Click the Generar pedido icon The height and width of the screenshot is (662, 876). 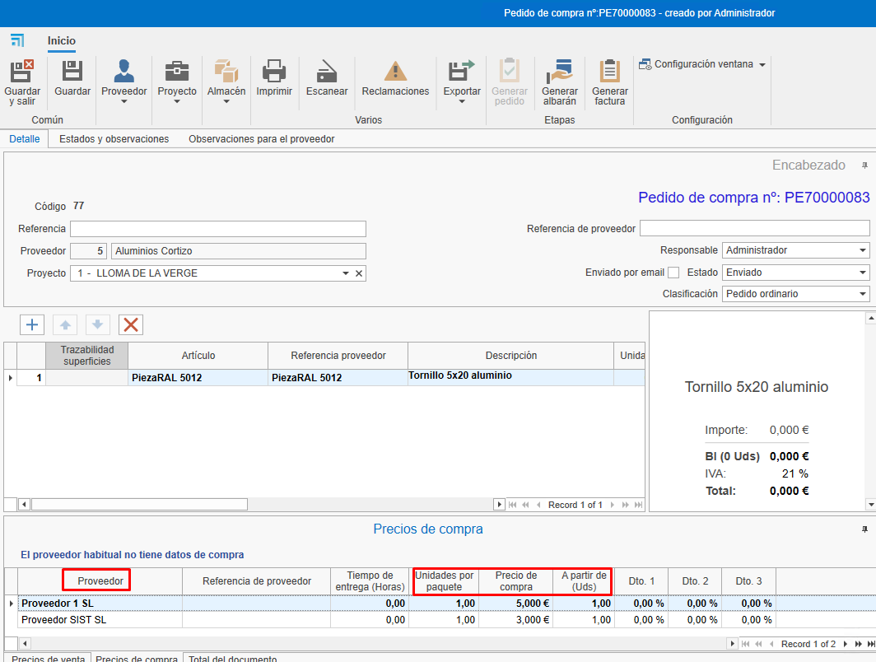coord(509,72)
